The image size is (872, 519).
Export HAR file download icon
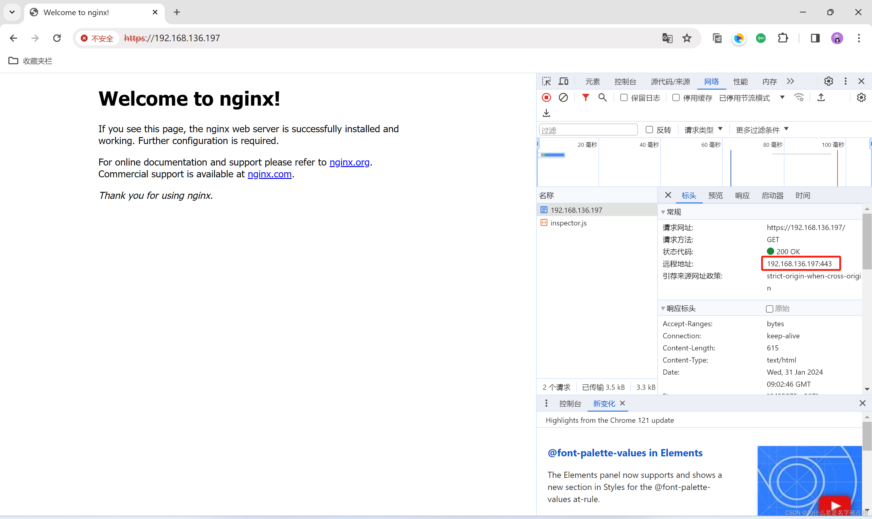point(546,113)
